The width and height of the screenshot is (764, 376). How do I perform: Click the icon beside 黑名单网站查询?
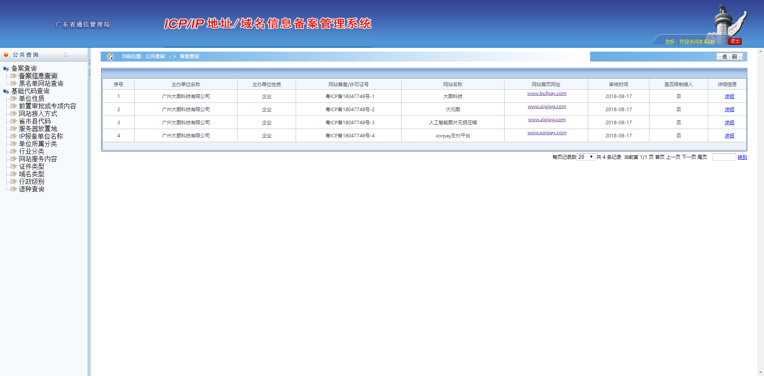pos(14,83)
